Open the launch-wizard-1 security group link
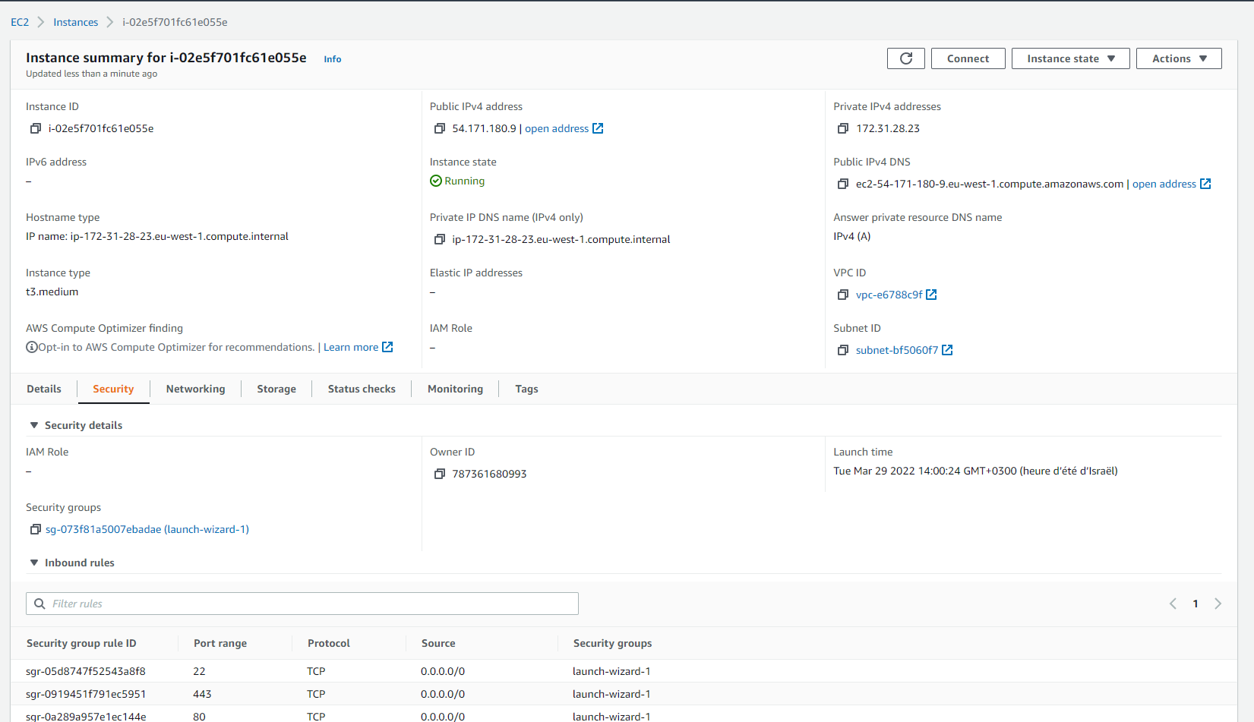Image resolution: width=1254 pixels, height=722 pixels. pyautogui.click(x=147, y=530)
